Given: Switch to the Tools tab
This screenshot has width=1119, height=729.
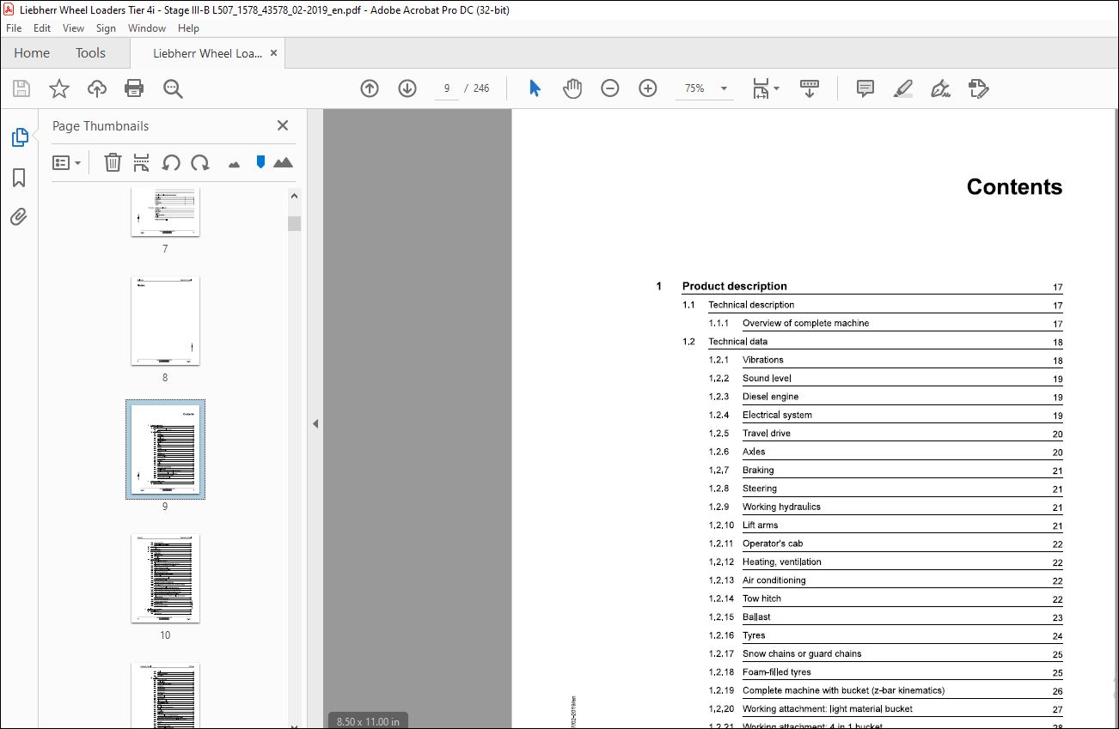Looking at the screenshot, I should (90, 53).
